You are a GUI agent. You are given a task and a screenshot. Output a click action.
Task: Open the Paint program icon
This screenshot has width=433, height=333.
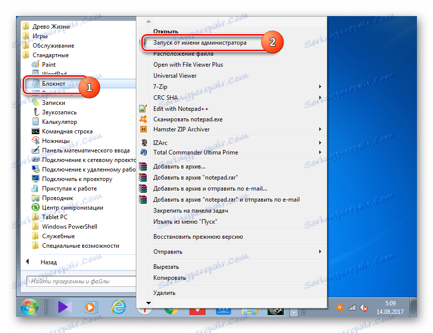tap(36, 65)
